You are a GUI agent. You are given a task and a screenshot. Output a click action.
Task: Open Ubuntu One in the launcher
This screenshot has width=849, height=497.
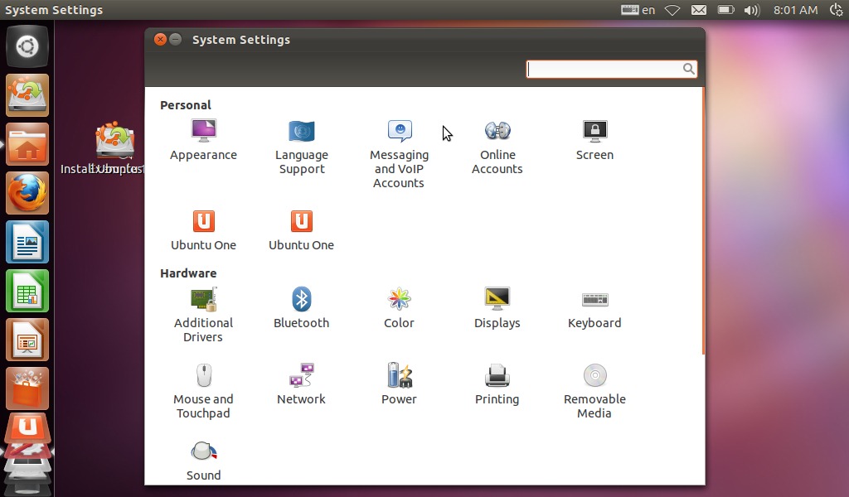(x=27, y=428)
